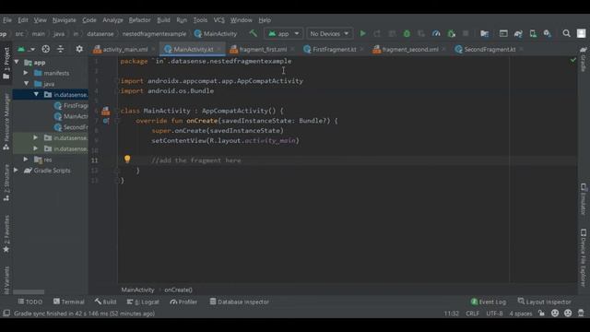The height and width of the screenshot is (332, 590).
Task: Open the Database Inspector tool window
Action: click(x=240, y=302)
